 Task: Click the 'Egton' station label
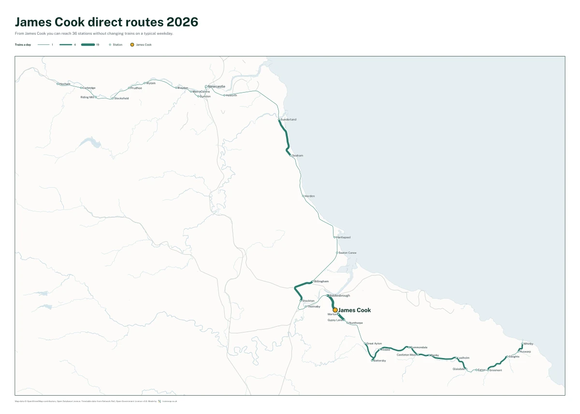click(481, 370)
